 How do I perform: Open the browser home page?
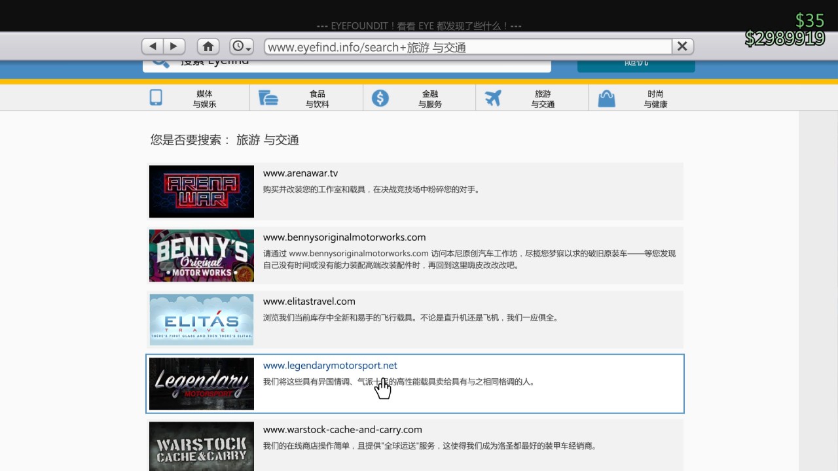pyautogui.click(x=208, y=46)
